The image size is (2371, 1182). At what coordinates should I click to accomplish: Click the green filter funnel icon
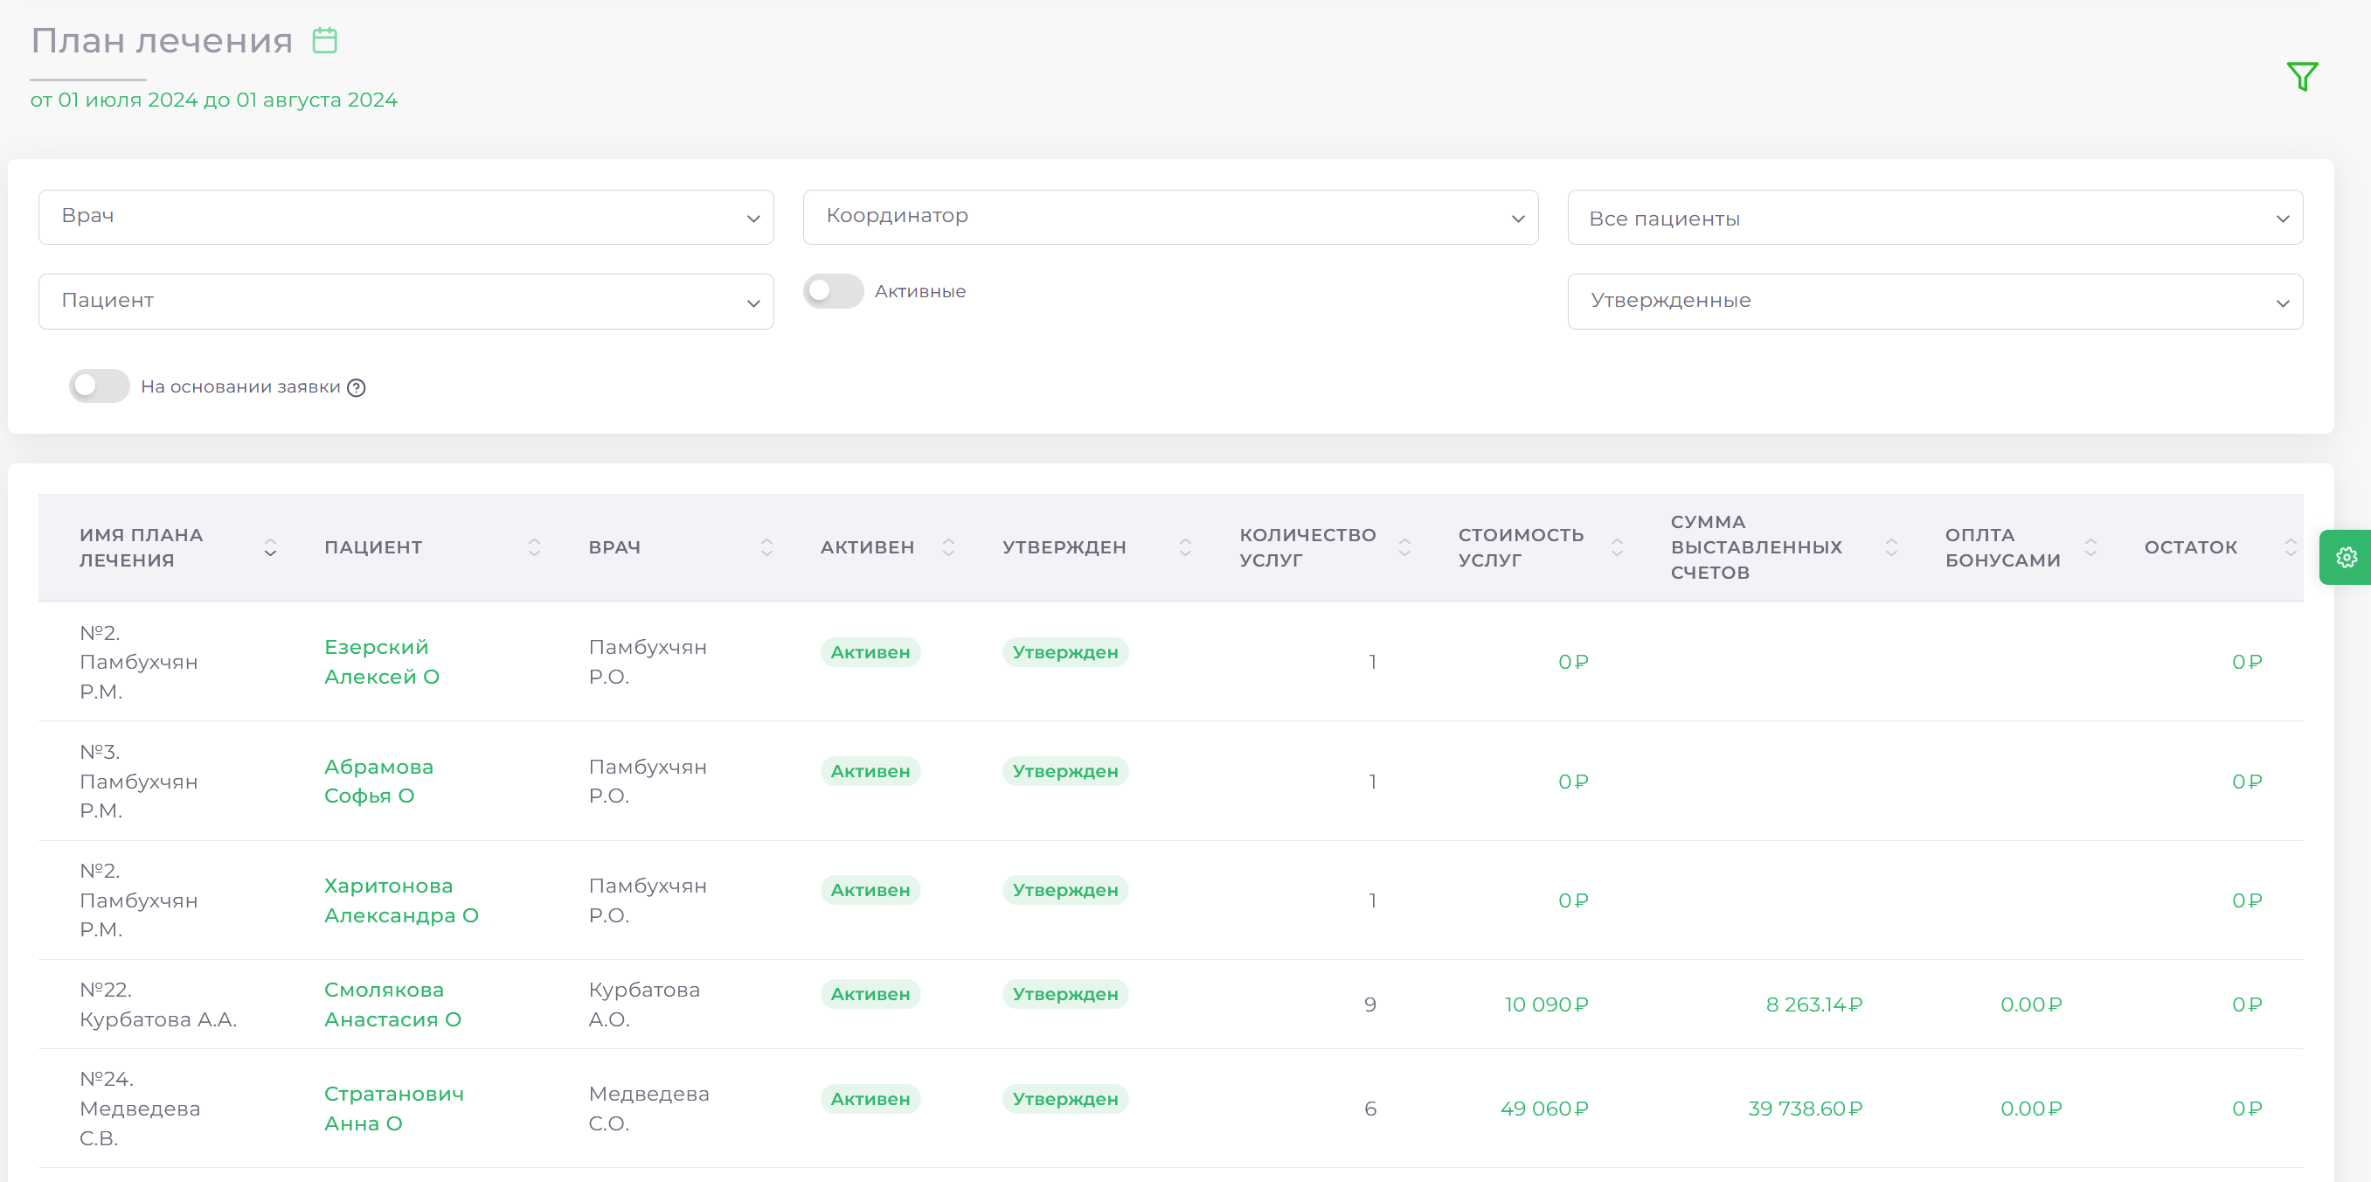click(x=2302, y=76)
